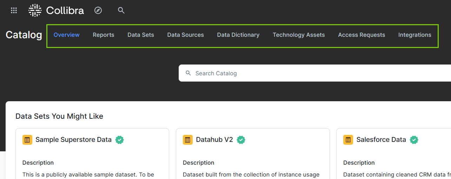The height and width of the screenshot is (179, 451).
Task: Click Description label in Salesforce Data card
Action: coord(359,163)
